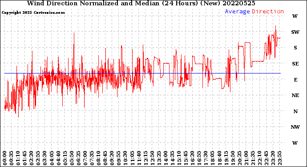Click the 11:05 time axis label
The image size is (307, 167).
(132, 158)
